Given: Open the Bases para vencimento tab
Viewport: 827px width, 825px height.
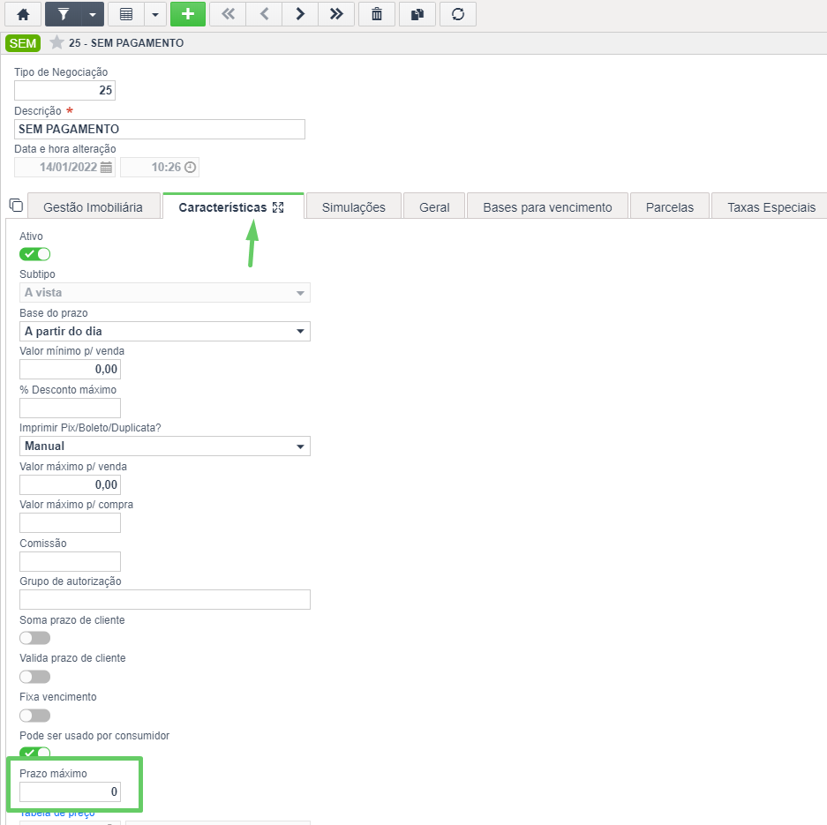Looking at the screenshot, I should click(547, 207).
